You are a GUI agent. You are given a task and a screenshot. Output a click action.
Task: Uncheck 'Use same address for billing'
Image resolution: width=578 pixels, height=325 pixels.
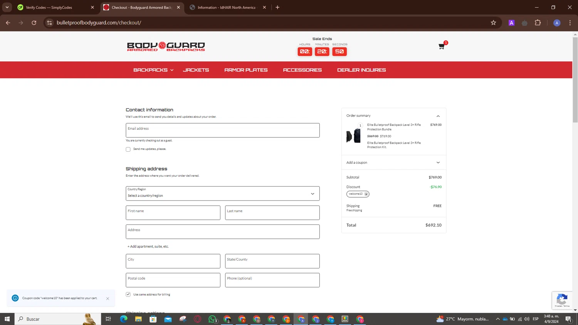pyautogui.click(x=128, y=295)
